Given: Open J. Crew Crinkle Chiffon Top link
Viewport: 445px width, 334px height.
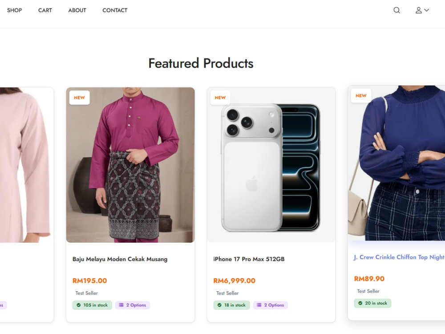Looking at the screenshot, I should click(399, 257).
